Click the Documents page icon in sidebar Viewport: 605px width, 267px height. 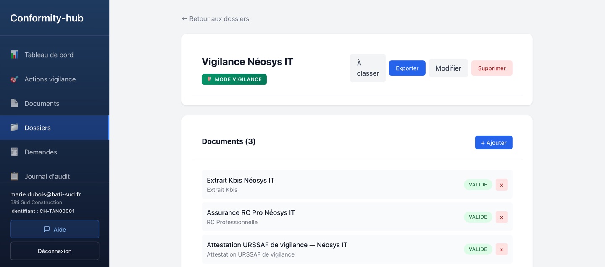(14, 103)
